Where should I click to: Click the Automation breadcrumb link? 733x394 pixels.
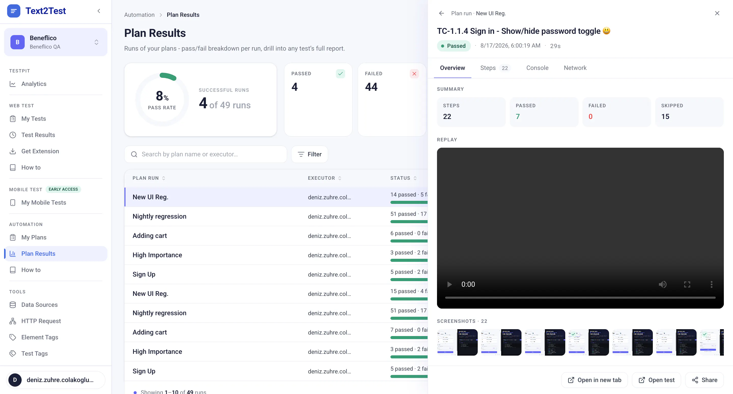[x=139, y=15]
